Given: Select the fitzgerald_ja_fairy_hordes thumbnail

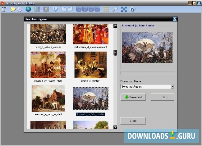Looking at the screenshot, I should coord(90,98).
